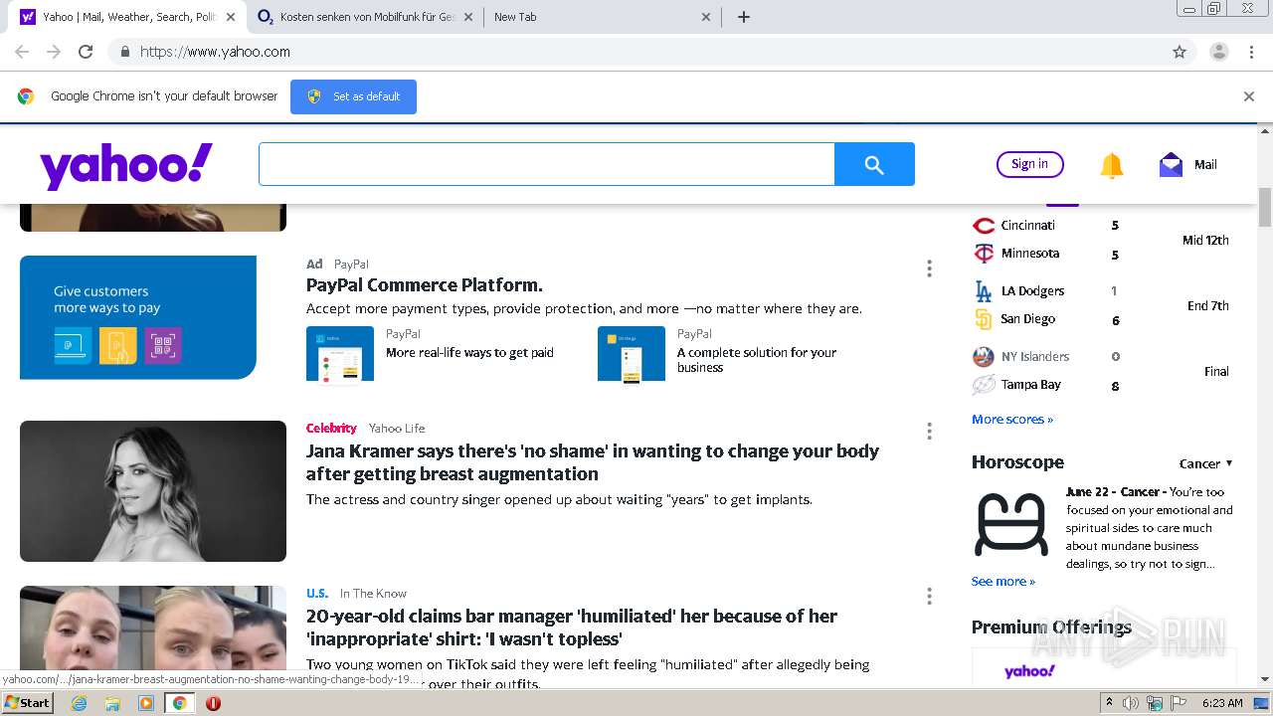Open Internet Explorer from the taskbar
This screenshot has width=1273, height=716.
tap(80, 703)
